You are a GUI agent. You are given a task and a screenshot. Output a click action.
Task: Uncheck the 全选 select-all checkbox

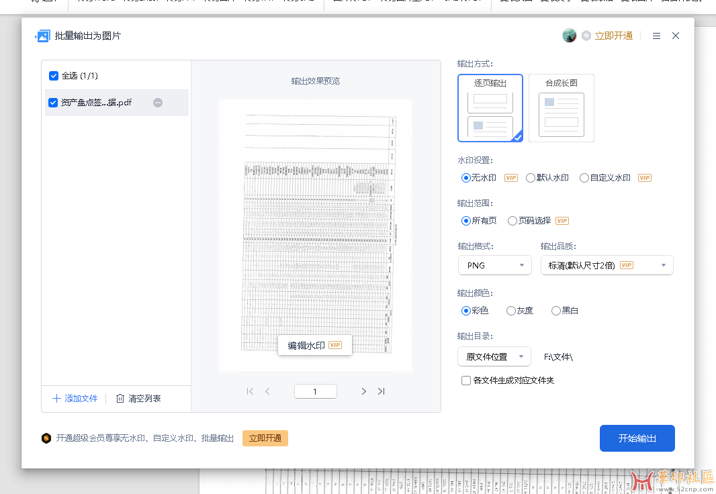point(54,76)
